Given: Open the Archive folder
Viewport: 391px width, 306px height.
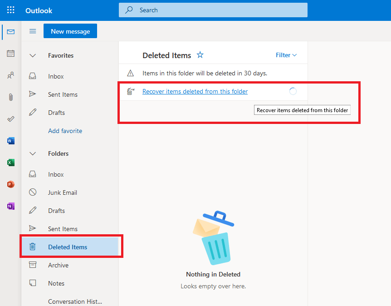Looking at the screenshot, I should [x=58, y=265].
